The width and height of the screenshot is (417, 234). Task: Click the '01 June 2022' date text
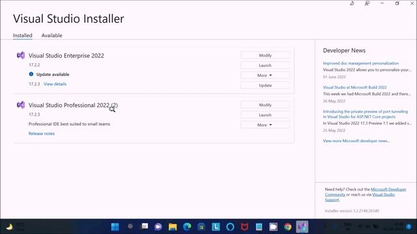(334, 77)
